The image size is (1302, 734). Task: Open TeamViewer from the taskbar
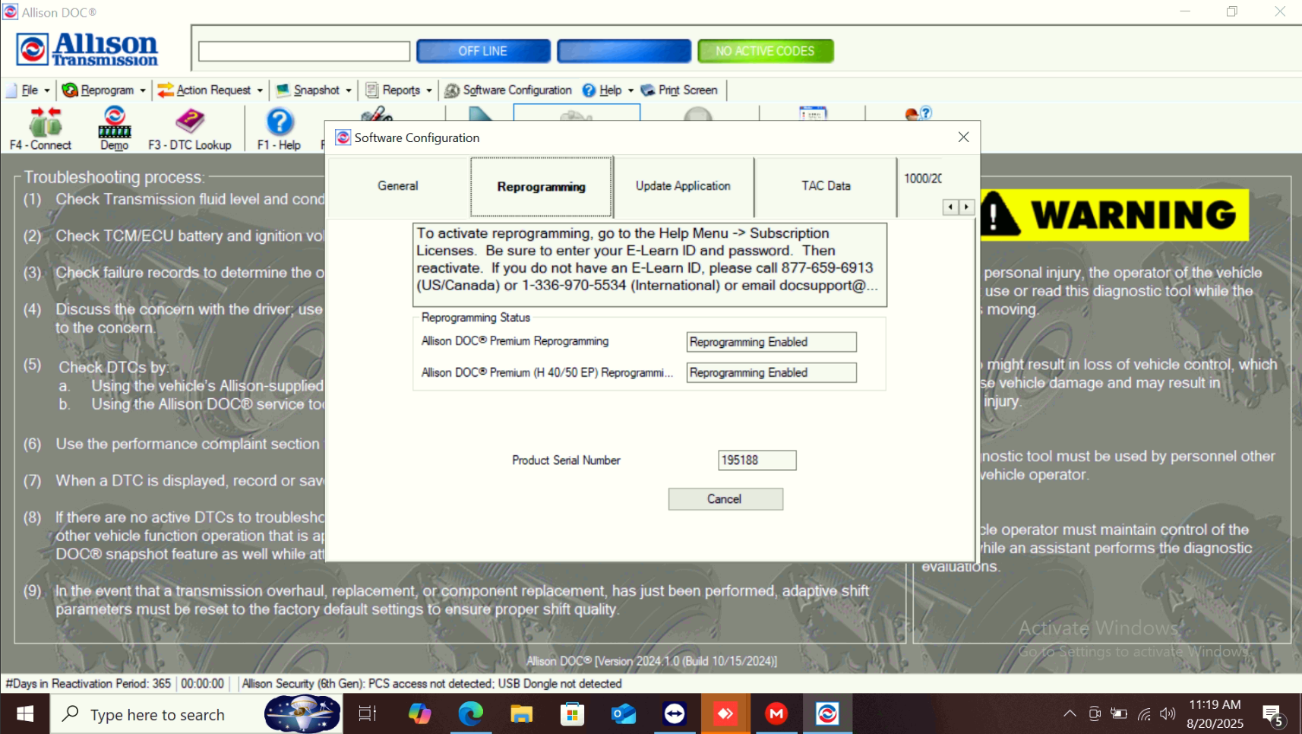point(675,714)
